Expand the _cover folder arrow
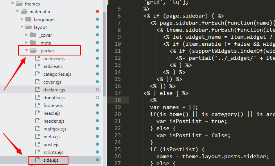This screenshot has width=275, height=166. 27,35
